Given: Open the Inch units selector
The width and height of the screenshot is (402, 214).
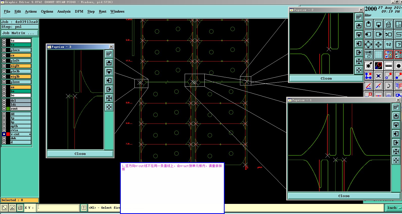Looking at the screenshot, I should 394,208.
